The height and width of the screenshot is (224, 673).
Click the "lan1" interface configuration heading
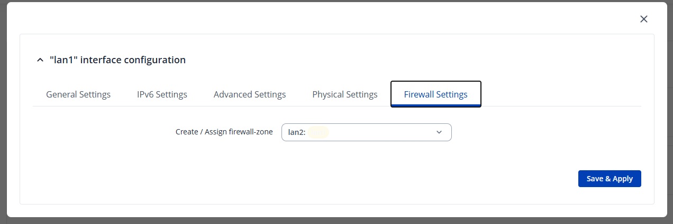[117, 60]
